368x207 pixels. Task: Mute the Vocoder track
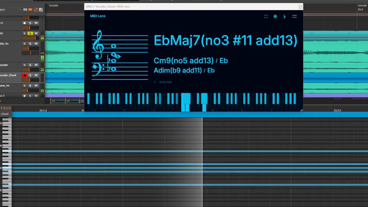(x=36, y=65)
